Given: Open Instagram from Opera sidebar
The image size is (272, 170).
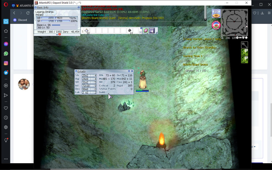Looking at the screenshot, I should point(6,63).
